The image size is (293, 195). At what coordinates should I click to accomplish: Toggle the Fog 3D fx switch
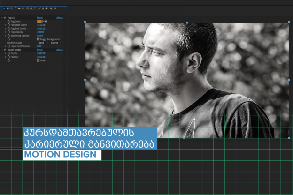[5, 18]
